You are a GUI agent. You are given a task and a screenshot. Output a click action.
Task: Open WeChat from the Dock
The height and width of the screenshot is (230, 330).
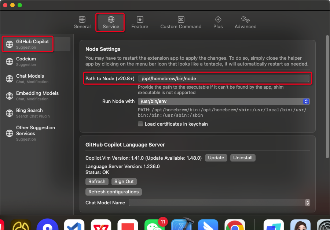click(x=154, y=225)
